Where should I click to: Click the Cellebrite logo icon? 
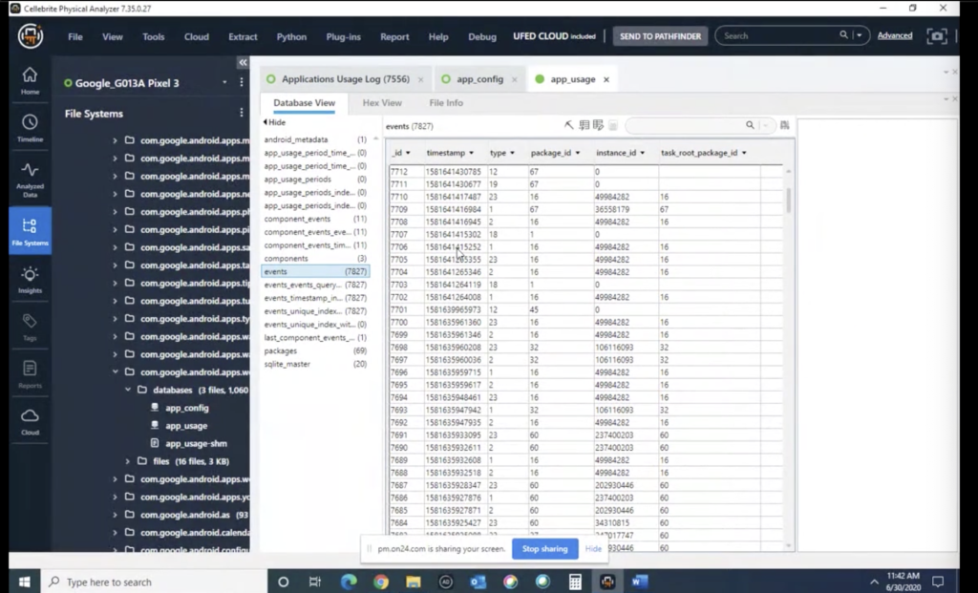pos(30,36)
